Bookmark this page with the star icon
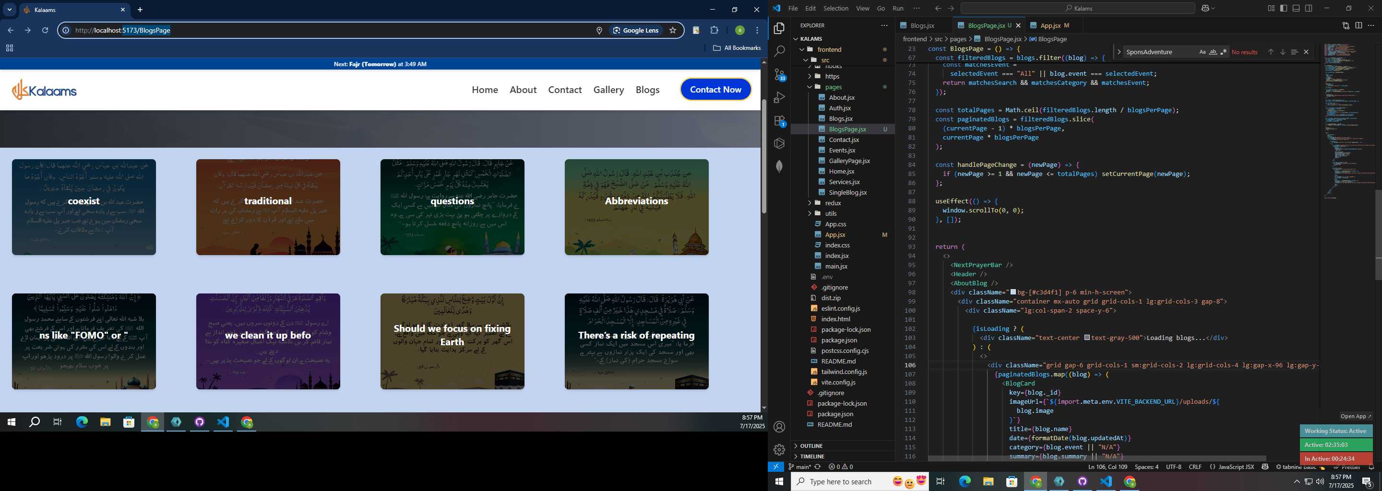The image size is (1382, 491). (673, 31)
